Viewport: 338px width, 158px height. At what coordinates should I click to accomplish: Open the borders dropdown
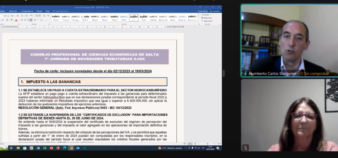coord(48,20)
